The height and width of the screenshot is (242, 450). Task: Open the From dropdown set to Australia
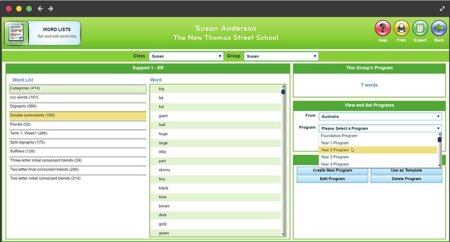pyautogui.click(x=380, y=117)
